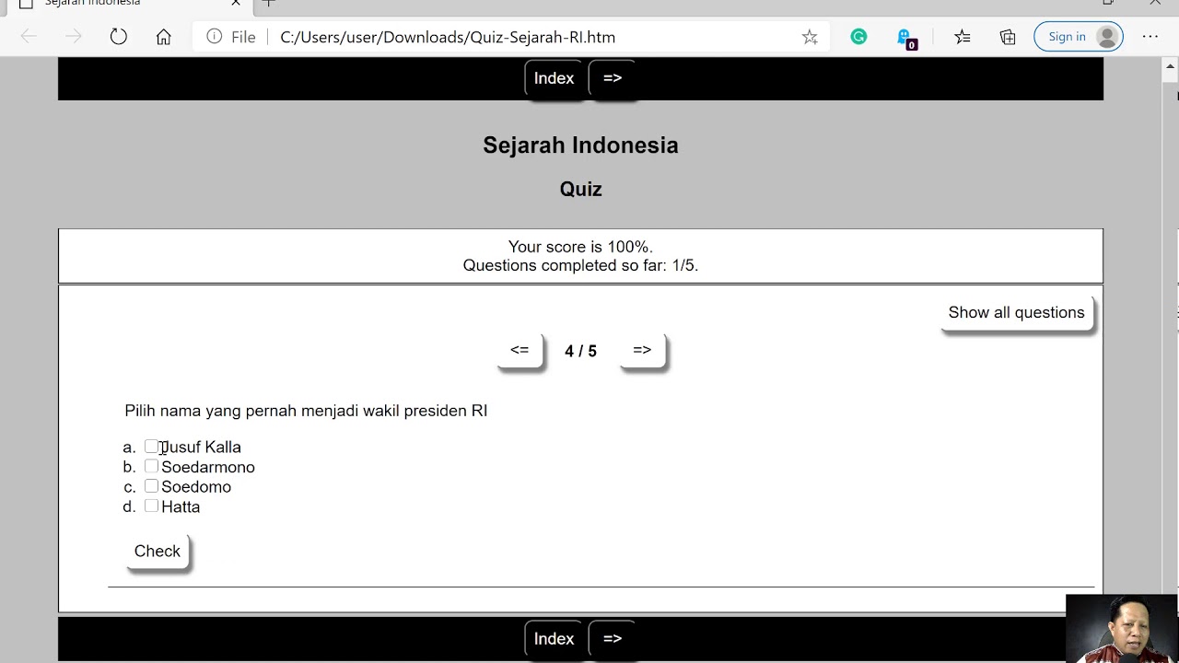Viewport: 1179px width, 663px height.
Task: Click the address bar file path
Action: click(x=448, y=37)
